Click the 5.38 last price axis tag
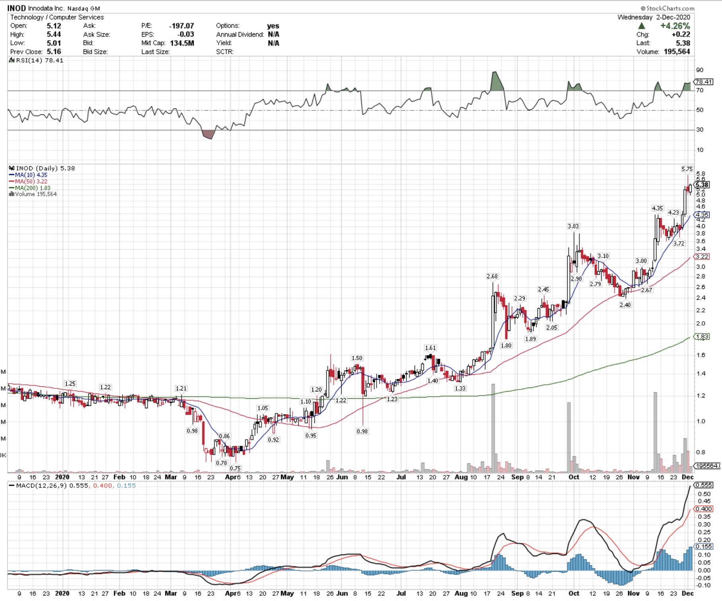Viewport: 722px width, 601px height. pos(702,184)
